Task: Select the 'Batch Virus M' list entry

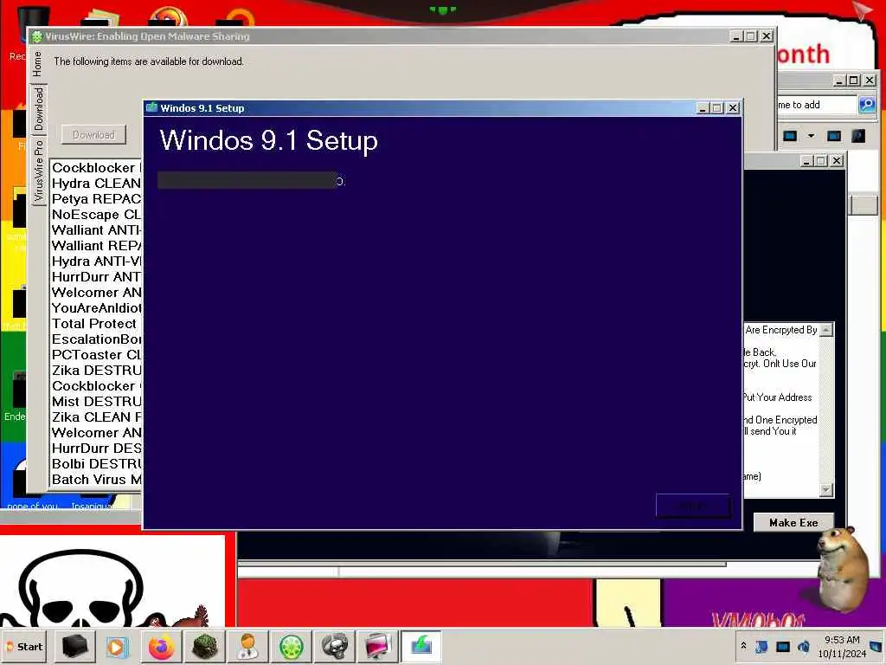Action: click(x=96, y=480)
